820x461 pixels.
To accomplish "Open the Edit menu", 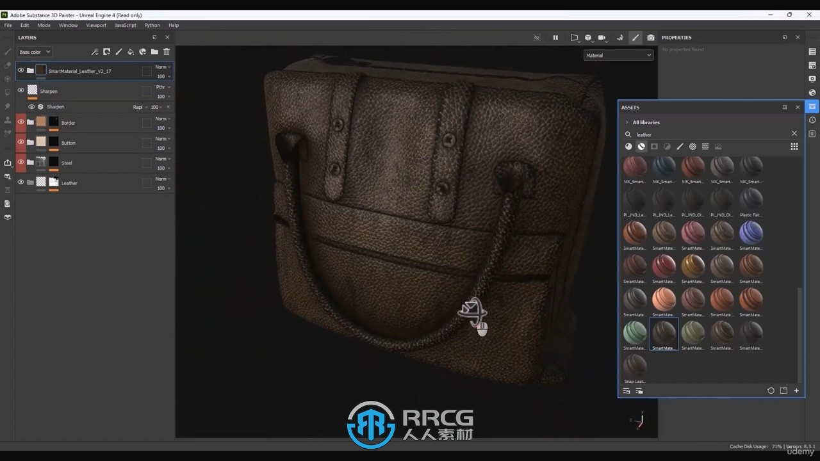I will point(24,25).
